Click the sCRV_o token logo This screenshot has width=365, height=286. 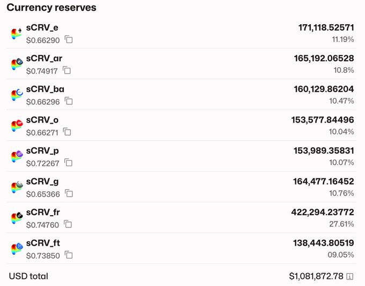tap(17, 126)
